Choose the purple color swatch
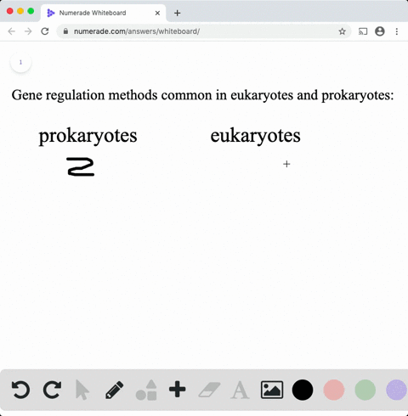The width and height of the screenshot is (408, 416). (396, 390)
